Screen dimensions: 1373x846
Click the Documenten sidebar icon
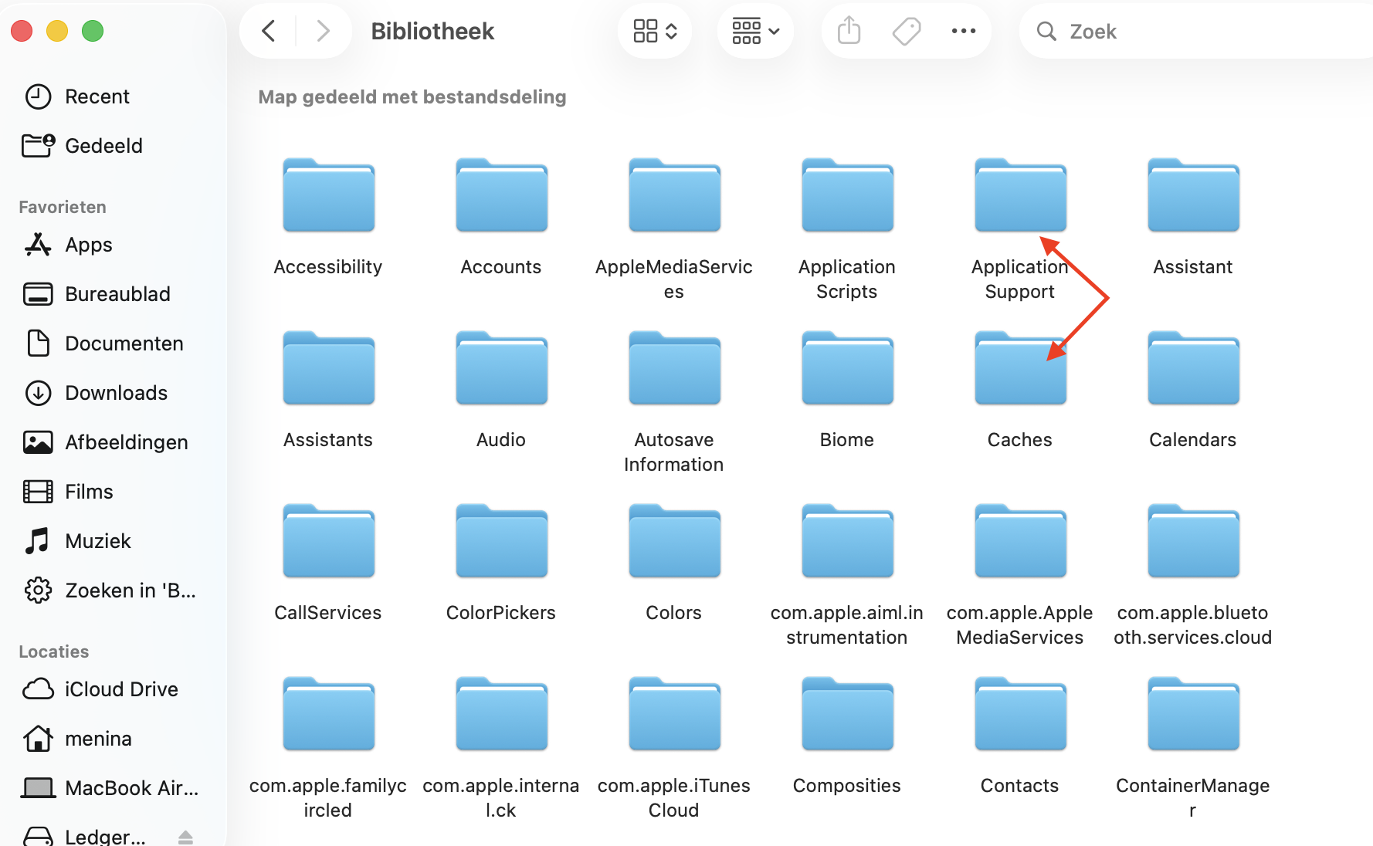(x=37, y=343)
